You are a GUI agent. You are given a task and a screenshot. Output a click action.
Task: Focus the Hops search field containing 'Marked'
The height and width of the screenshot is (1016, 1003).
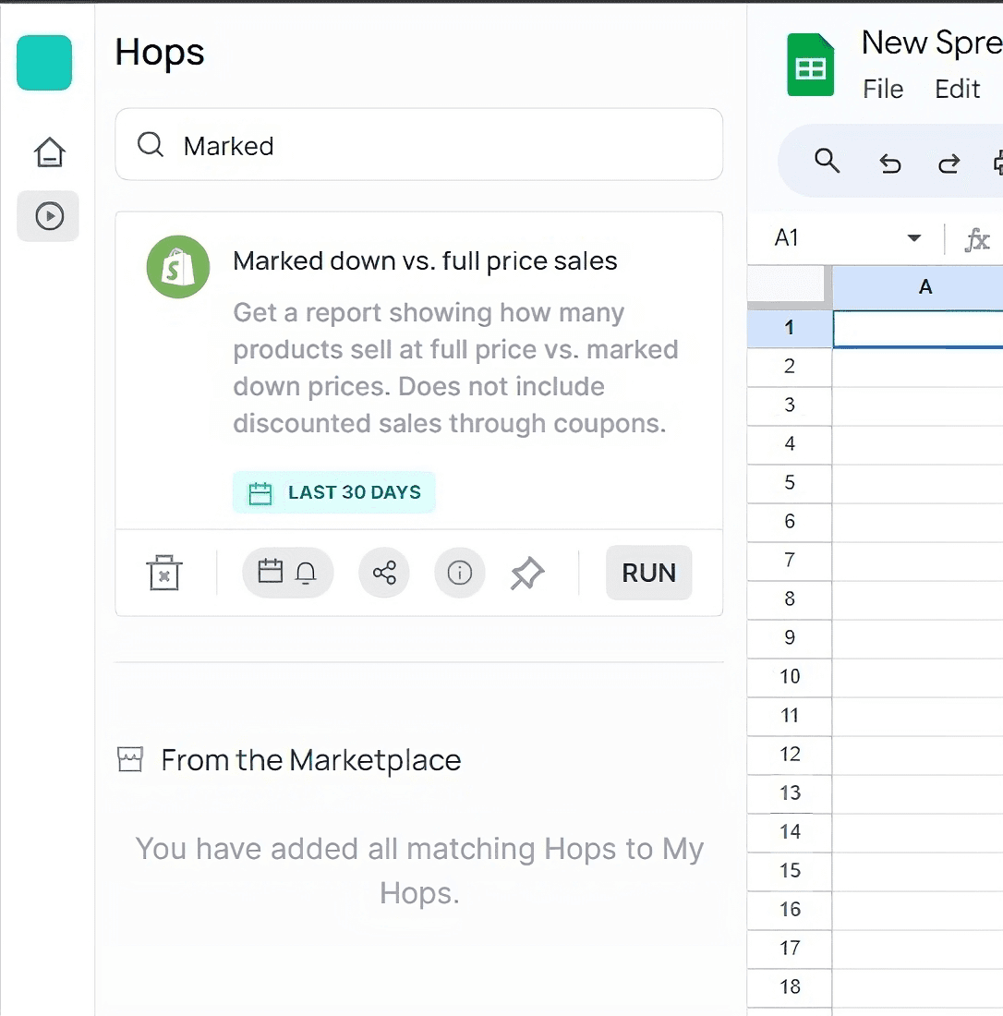pos(418,144)
